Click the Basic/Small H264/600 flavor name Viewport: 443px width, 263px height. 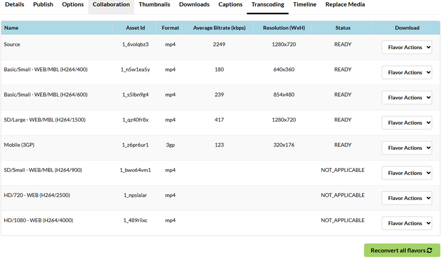[46, 94]
